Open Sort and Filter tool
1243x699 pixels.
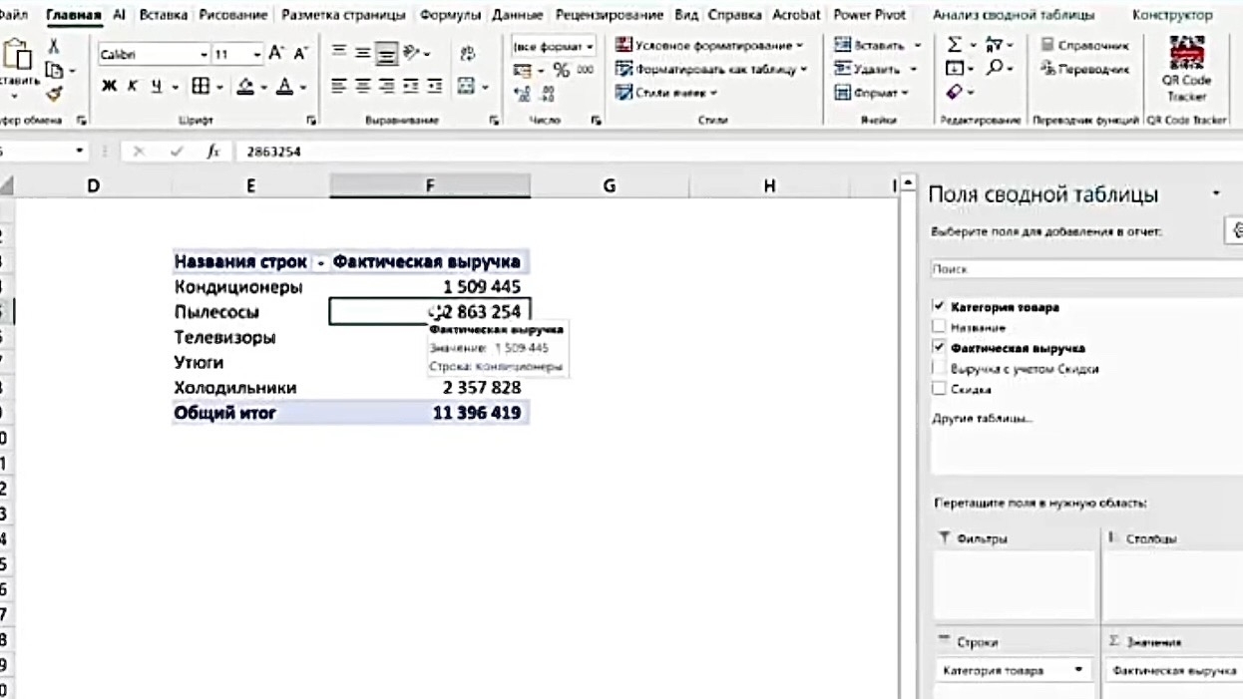pos(994,46)
